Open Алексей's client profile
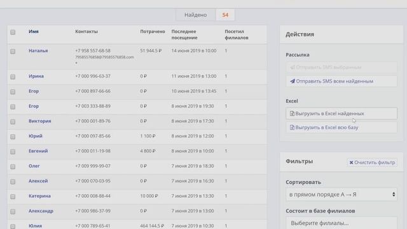407x229 pixels. [38, 181]
